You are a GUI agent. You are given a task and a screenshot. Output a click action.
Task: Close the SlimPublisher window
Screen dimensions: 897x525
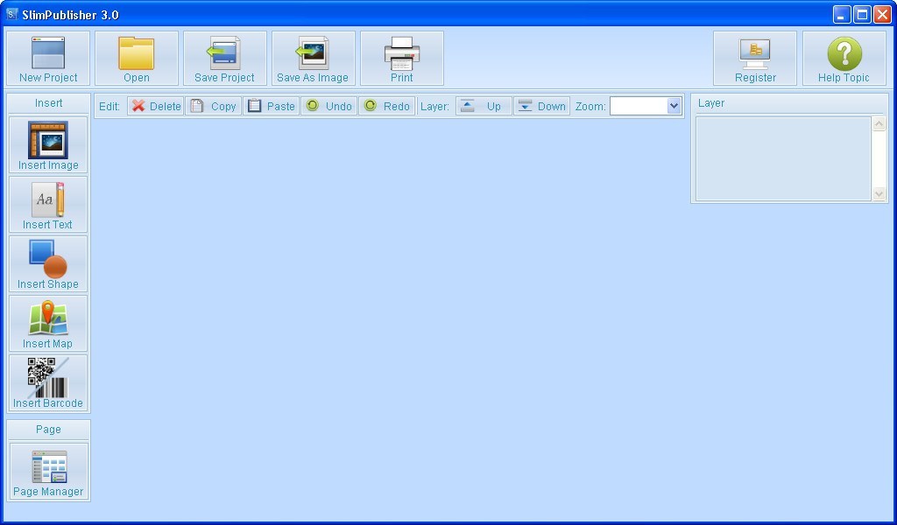[x=882, y=14]
